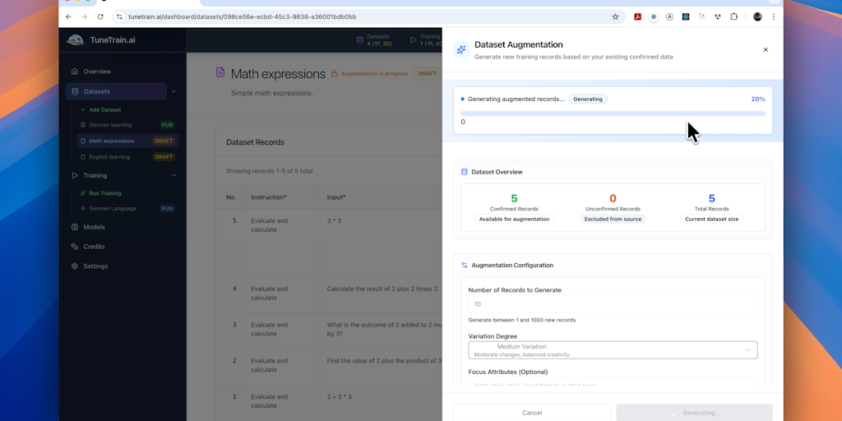Select the German learning dataset

(110, 125)
